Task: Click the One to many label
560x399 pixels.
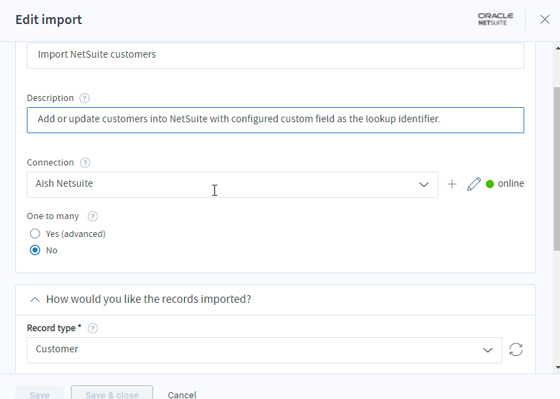Action: pyautogui.click(x=53, y=216)
